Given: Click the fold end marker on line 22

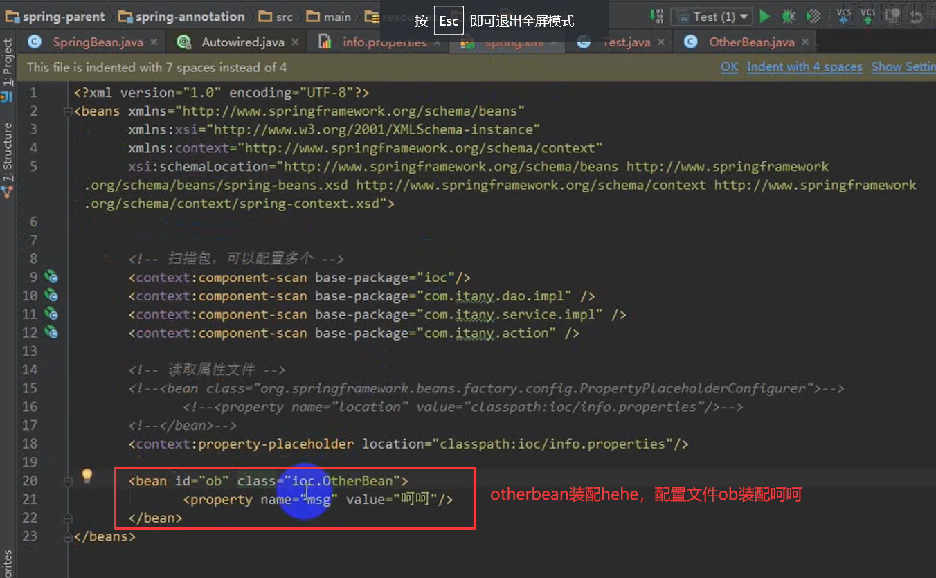Looking at the screenshot, I should 67,518.
